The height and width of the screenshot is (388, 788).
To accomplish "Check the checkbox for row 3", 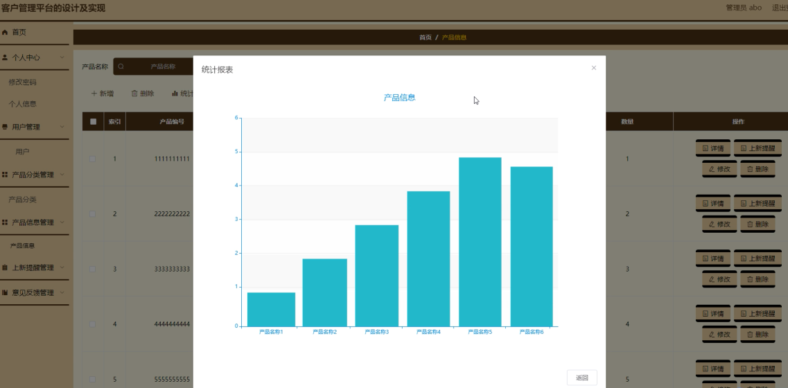I will [x=93, y=269].
